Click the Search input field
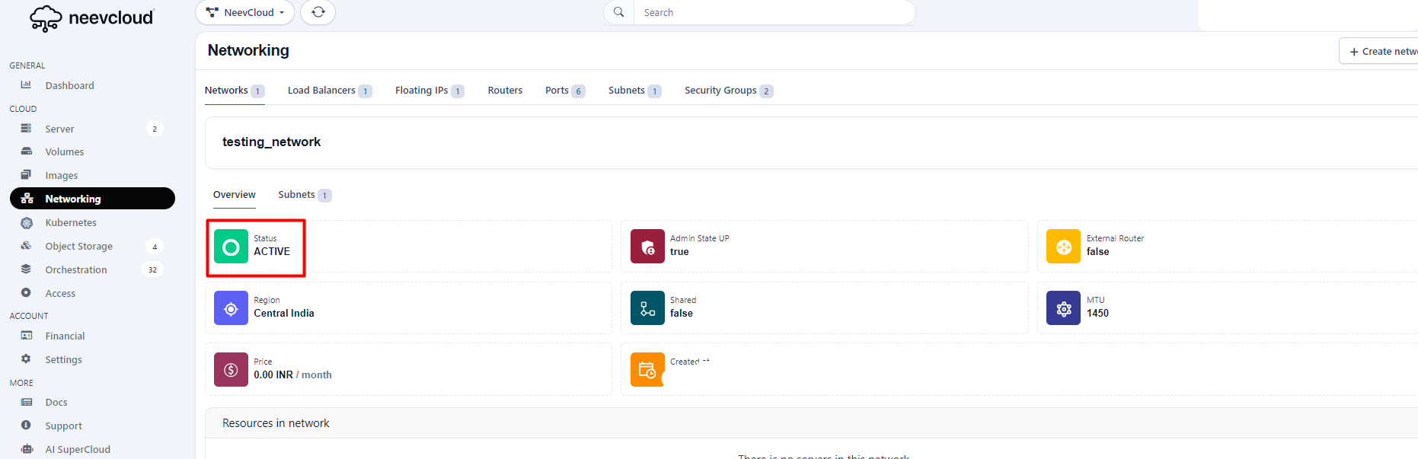Viewport: 1418px width, 459px height. [x=773, y=12]
